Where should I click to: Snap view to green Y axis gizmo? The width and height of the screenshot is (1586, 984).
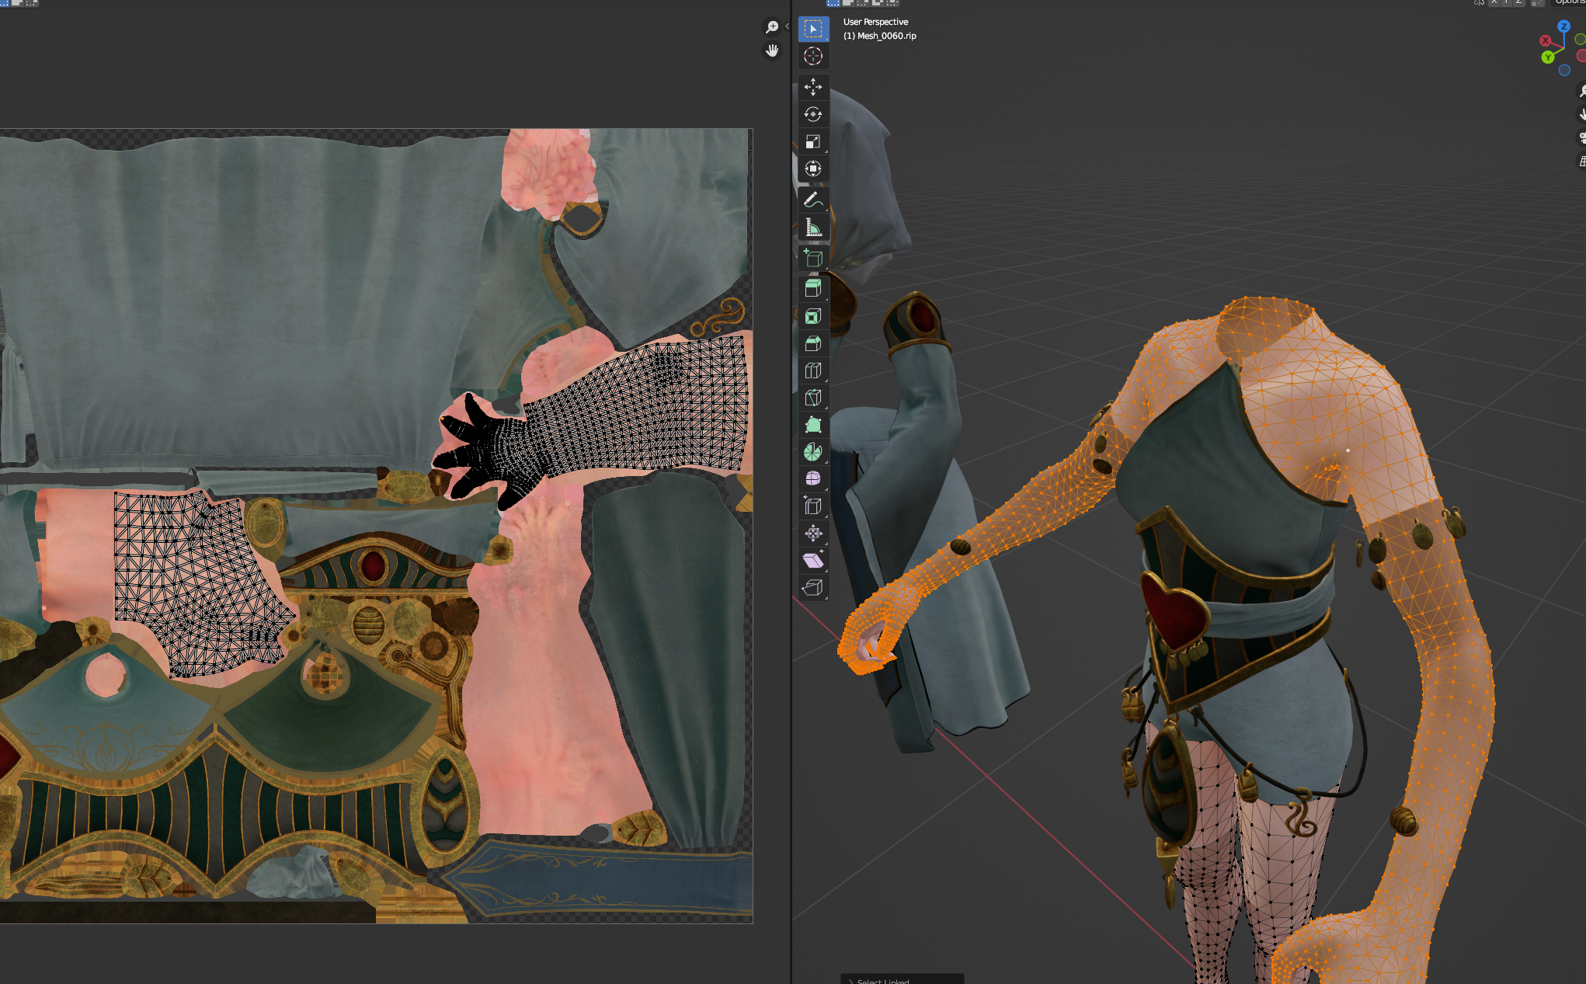[1548, 57]
